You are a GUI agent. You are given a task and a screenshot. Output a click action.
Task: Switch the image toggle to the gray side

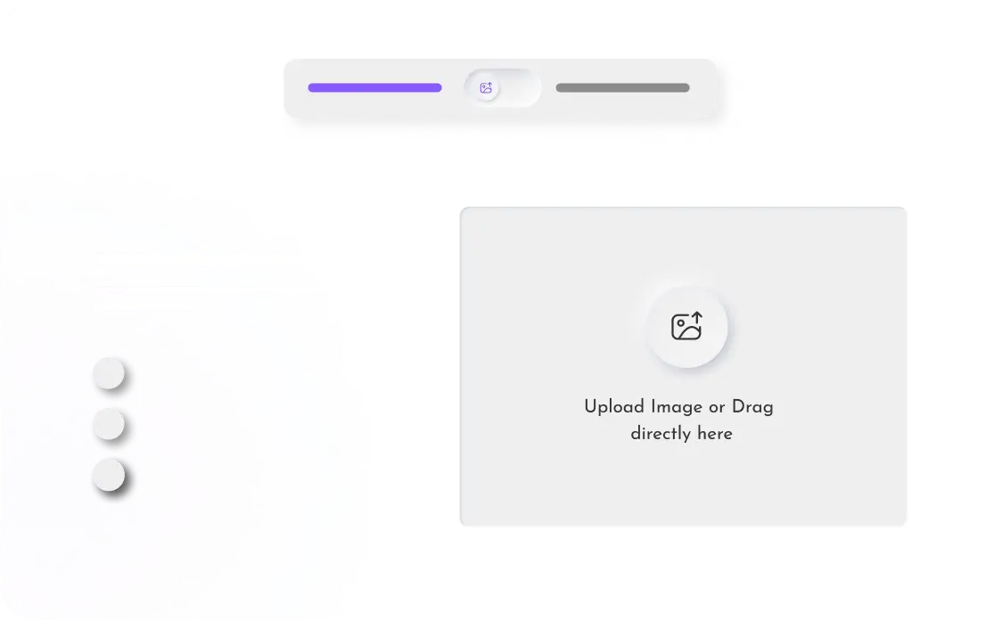(x=521, y=88)
